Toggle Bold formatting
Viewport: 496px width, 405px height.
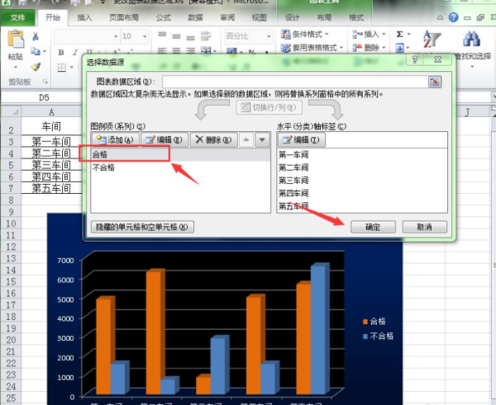[x=60, y=53]
